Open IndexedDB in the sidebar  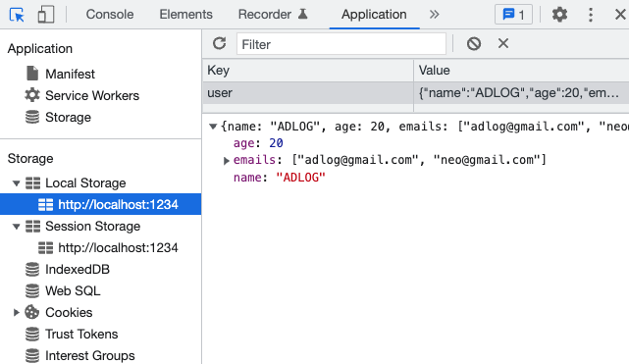(78, 270)
